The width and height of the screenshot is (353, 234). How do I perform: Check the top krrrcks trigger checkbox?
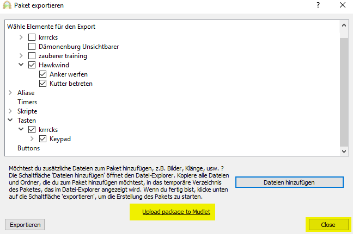(32, 37)
